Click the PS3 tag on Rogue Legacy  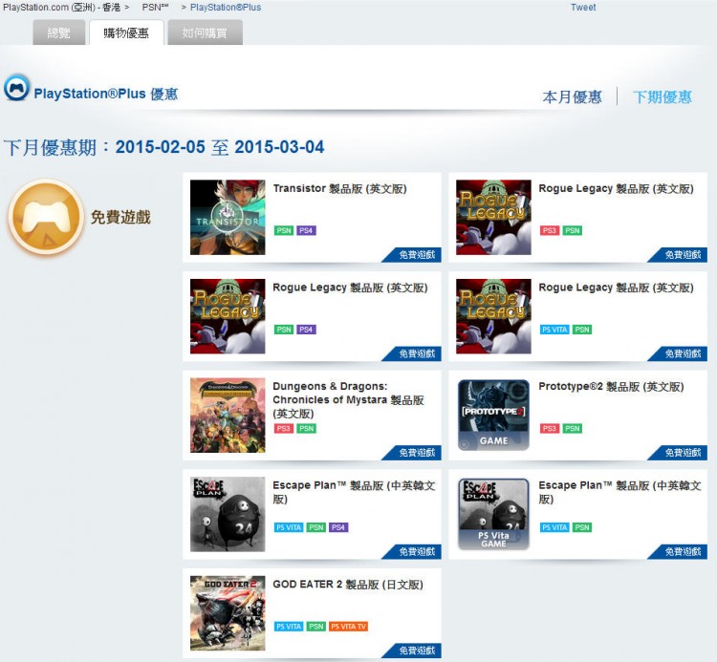tap(550, 230)
